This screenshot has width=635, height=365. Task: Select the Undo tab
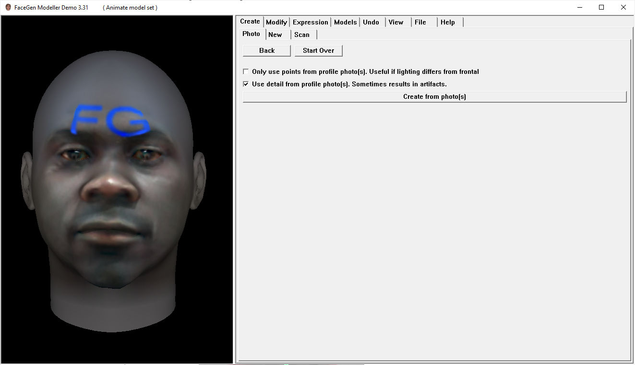[371, 22]
